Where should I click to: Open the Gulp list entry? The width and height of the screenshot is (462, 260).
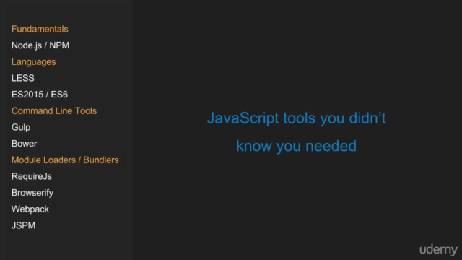coord(21,128)
